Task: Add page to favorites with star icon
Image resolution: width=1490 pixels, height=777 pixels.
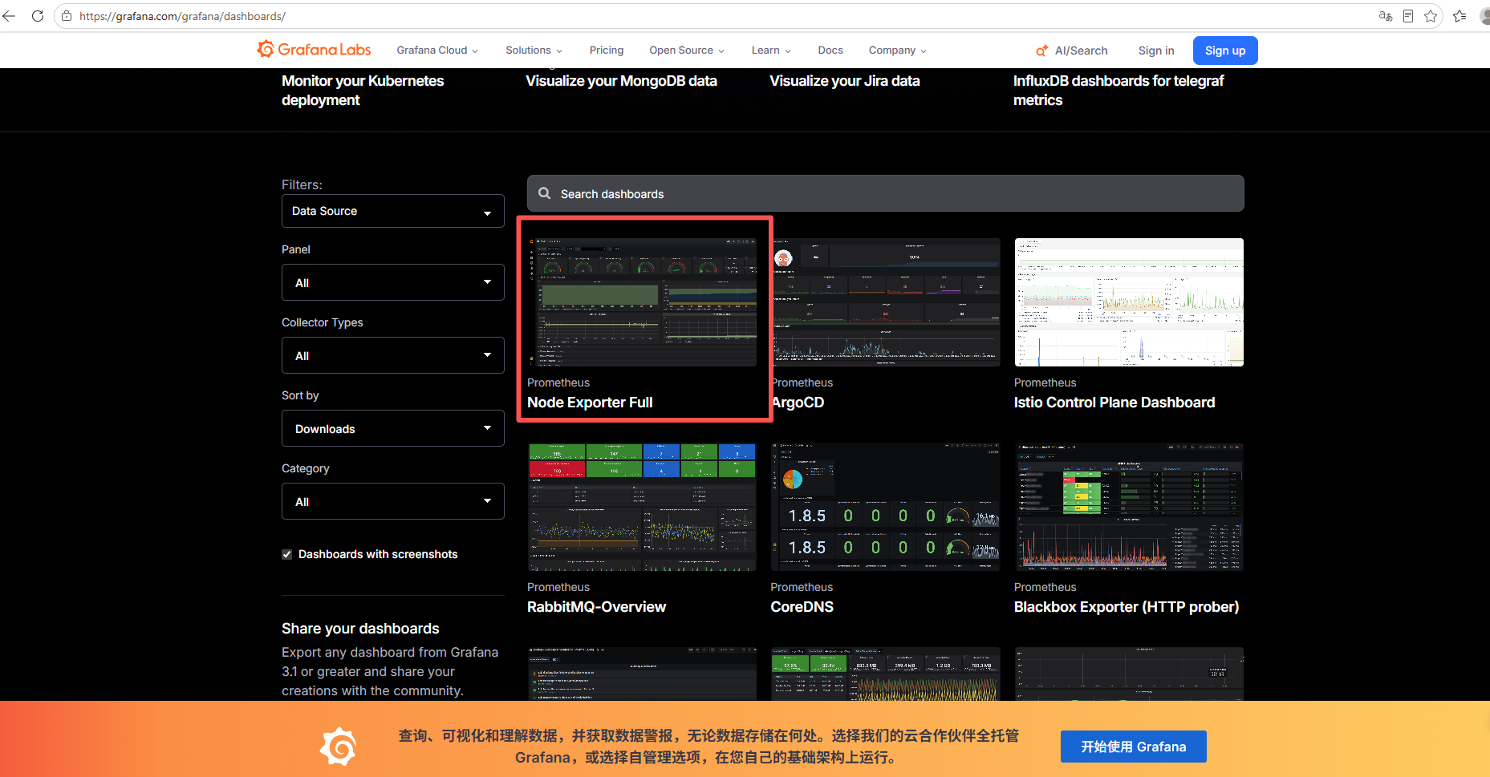Action: pyautogui.click(x=1431, y=16)
